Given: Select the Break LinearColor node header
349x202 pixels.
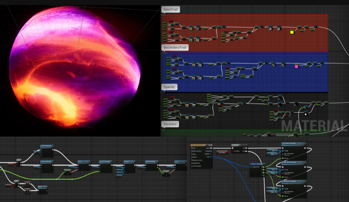Looking at the screenshot, I should pyautogui.click(x=257, y=164).
